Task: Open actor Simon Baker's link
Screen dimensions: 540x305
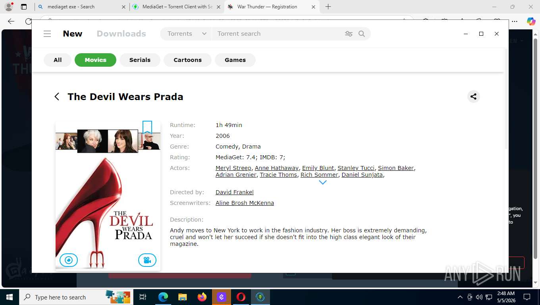Action: (396, 168)
